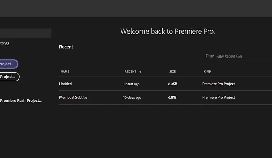Screen dimensions: 272x158
Task: Click the white outlined Project... button
Action: tap(10, 77)
